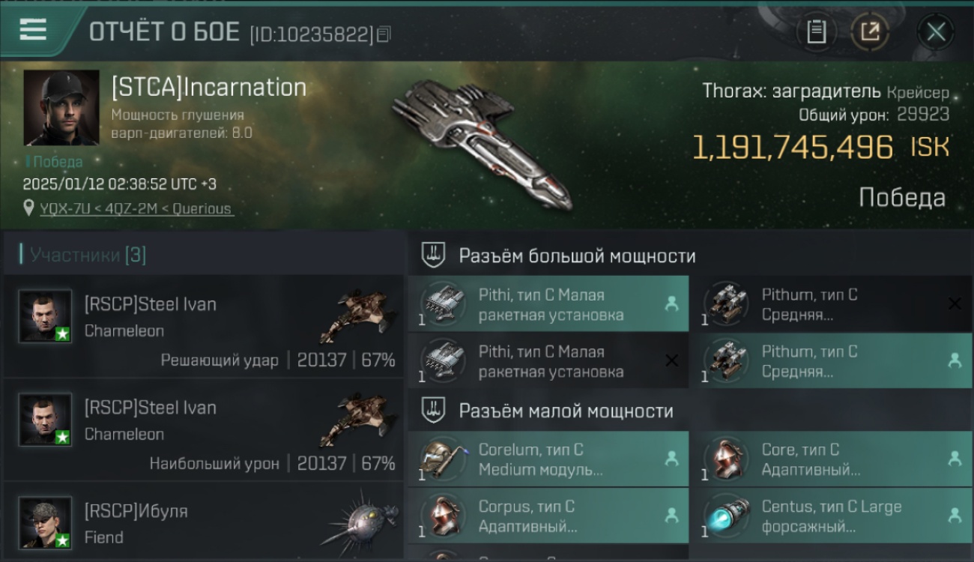Screen dimensions: 974x562
Task: Select Steel Ivan Наибольший урон entry
Action: point(203,429)
